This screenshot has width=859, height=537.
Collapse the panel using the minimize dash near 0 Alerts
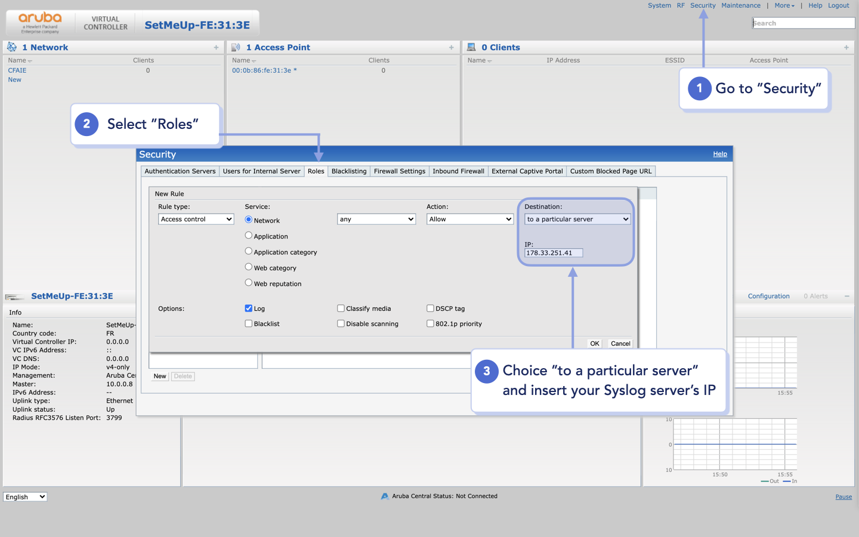click(846, 296)
